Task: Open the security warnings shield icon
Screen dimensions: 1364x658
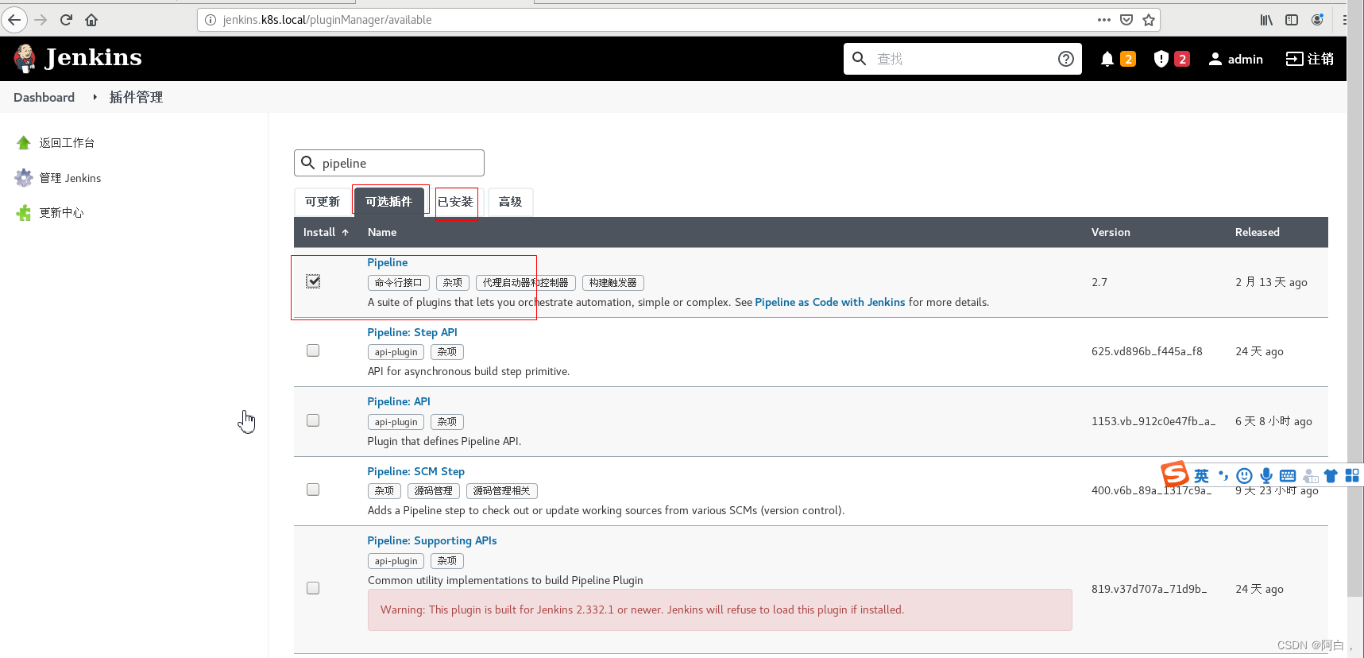Action: click(1161, 59)
